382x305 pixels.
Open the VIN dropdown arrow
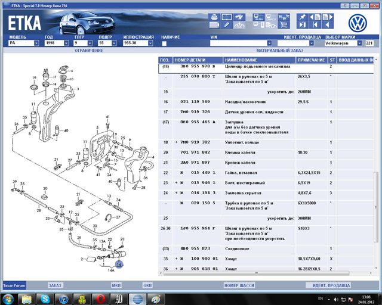pyautogui.click(x=269, y=43)
